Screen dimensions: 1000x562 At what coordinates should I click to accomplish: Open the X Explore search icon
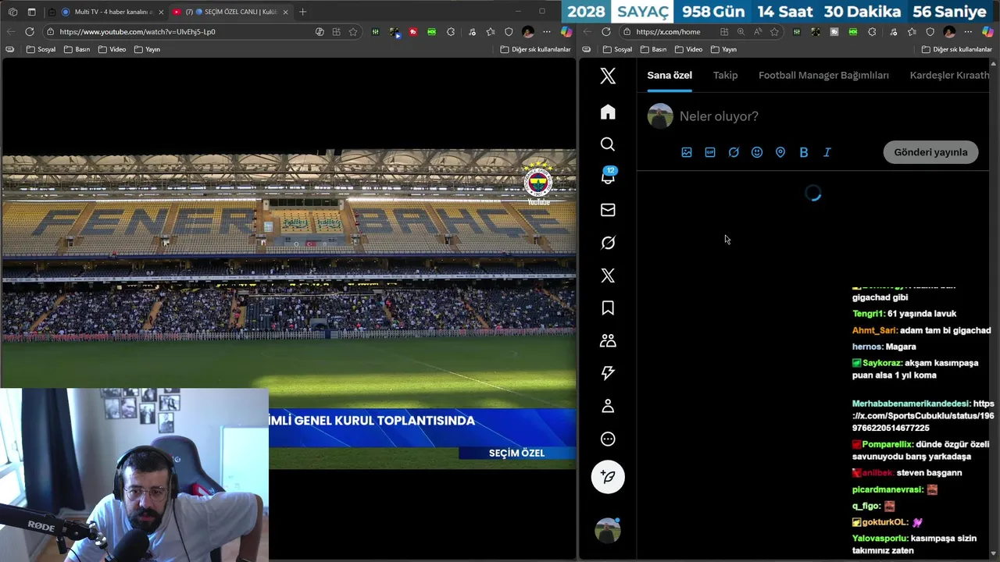coord(608,144)
